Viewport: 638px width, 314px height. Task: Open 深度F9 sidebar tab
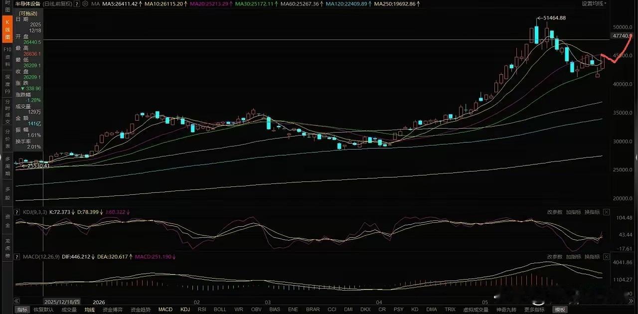(7, 84)
